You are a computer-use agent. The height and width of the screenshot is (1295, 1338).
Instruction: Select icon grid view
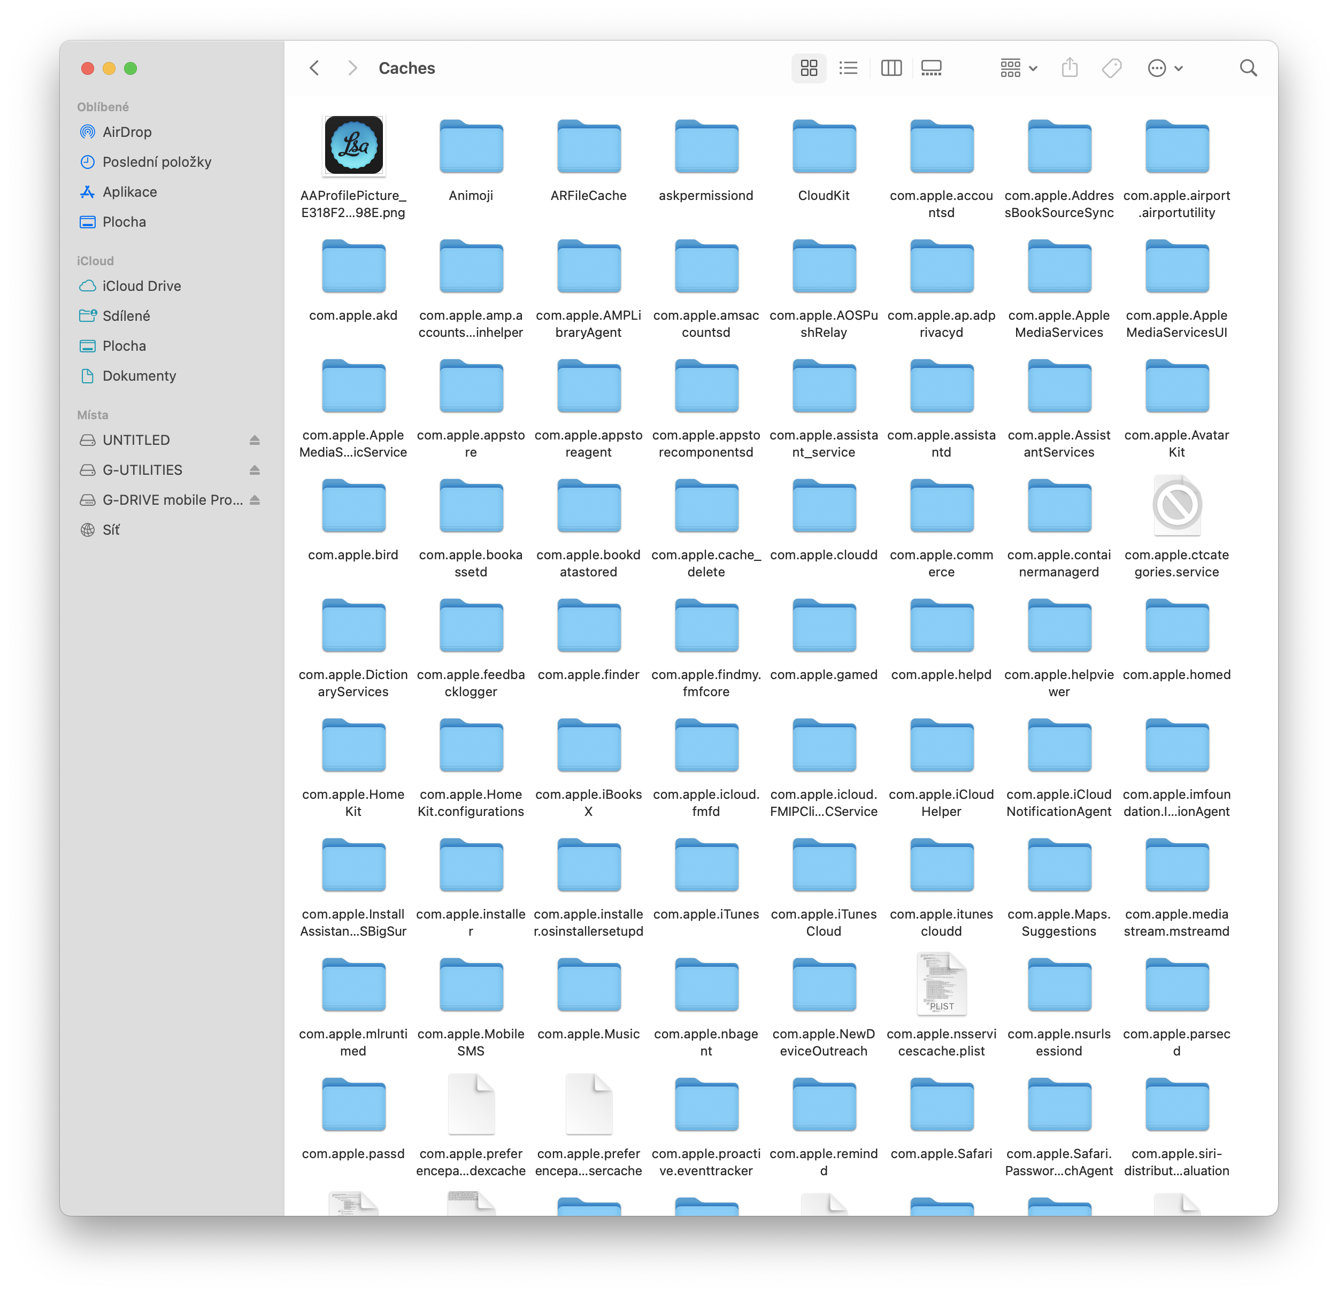coord(809,68)
